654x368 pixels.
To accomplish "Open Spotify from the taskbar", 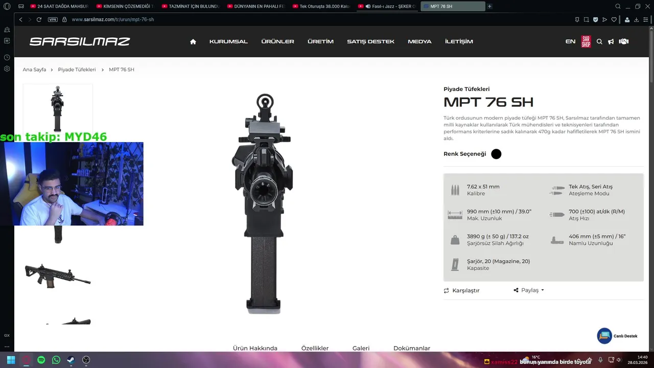I will (41, 360).
